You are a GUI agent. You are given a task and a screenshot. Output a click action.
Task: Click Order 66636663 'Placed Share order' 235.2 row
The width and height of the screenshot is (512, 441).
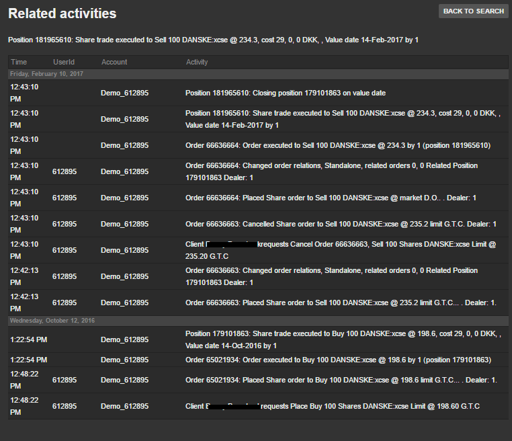pos(341,303)
